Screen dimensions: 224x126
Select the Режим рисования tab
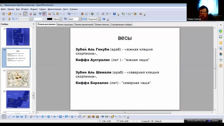pos(47,24)
